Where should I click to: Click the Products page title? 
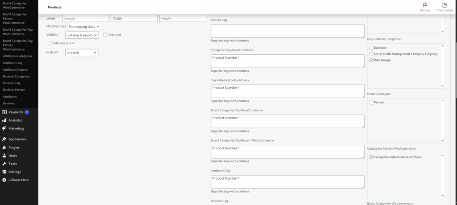coord(54,7)
